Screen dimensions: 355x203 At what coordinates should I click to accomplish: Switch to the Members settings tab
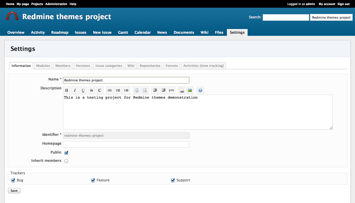tap(63, 66)
